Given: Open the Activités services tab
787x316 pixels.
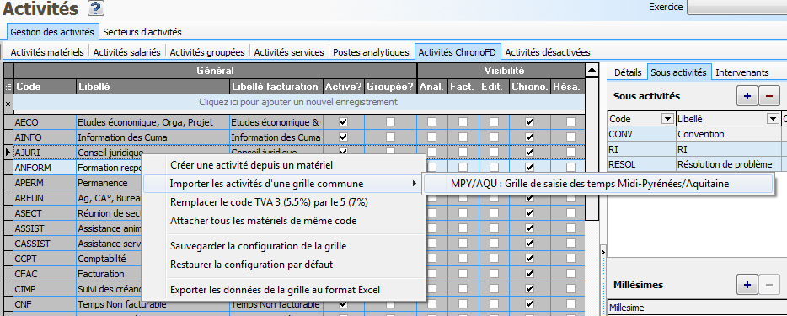Looking at the screenshot, I should 289,51.
